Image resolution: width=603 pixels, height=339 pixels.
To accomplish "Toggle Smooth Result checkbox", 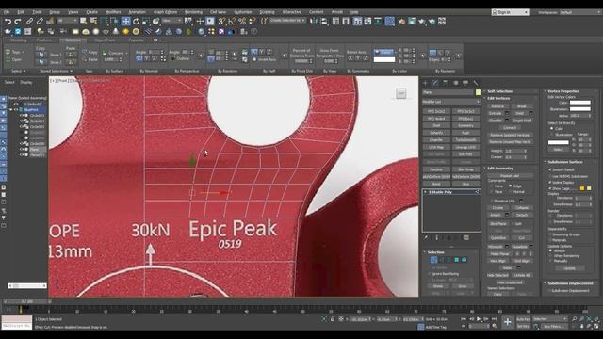I will pyautogui.click(x=550, y=169).
